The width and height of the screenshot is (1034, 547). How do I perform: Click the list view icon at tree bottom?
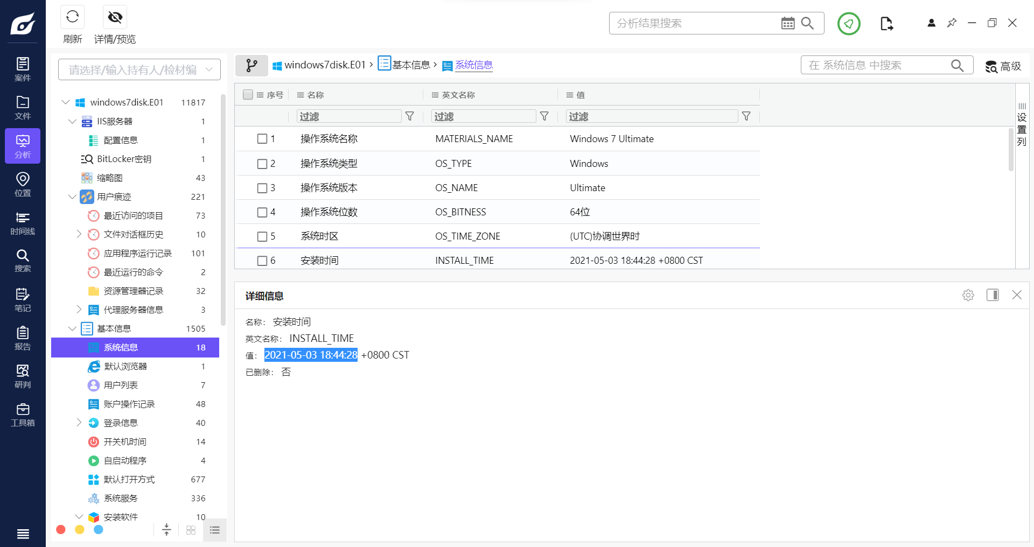point(215,530)
